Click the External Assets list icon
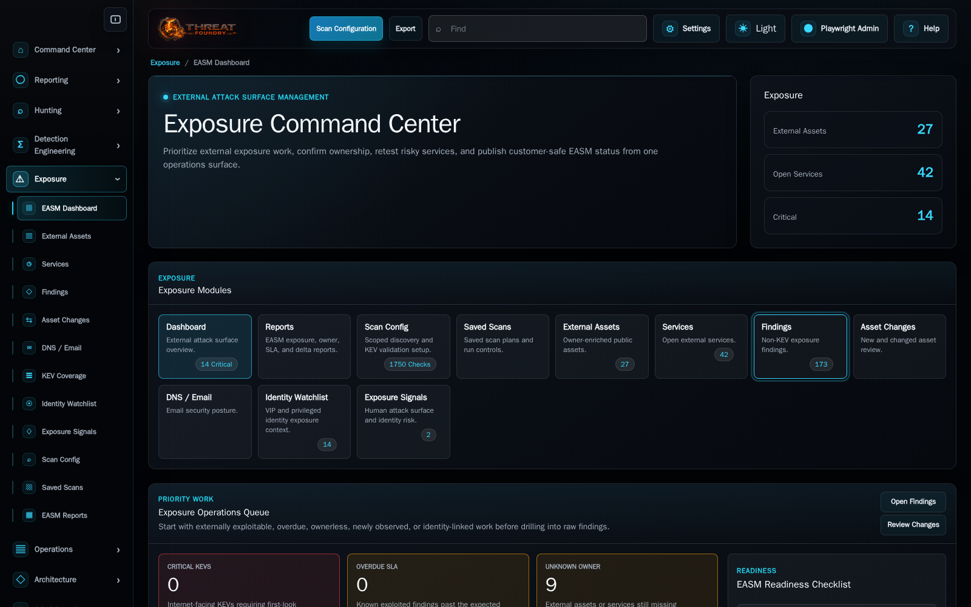Viewport: 971px width, 607px height. (29, 236)
